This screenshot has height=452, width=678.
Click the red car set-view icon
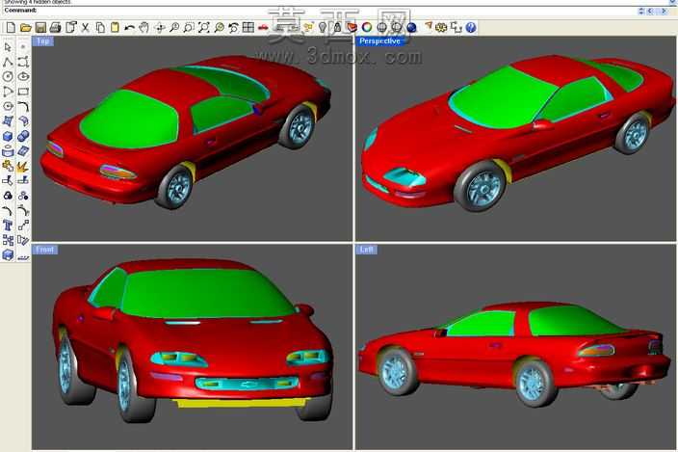263,28
